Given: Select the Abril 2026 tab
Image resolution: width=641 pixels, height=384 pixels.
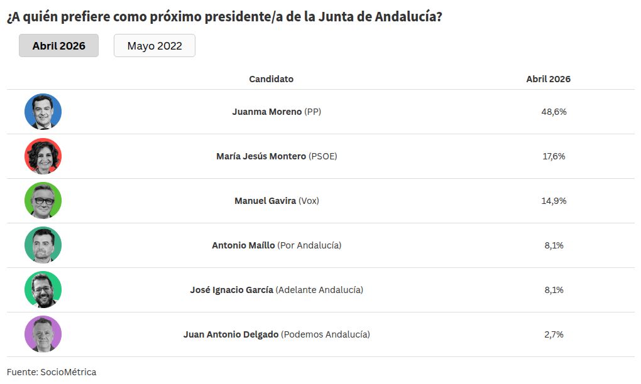Looking at the screenshot, I should pos(58,46).
